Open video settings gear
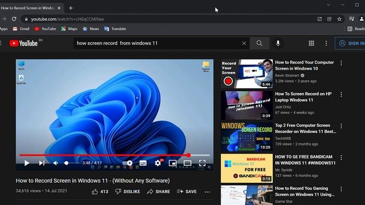The width and height of the screenshot is (365, 205). 158,163
